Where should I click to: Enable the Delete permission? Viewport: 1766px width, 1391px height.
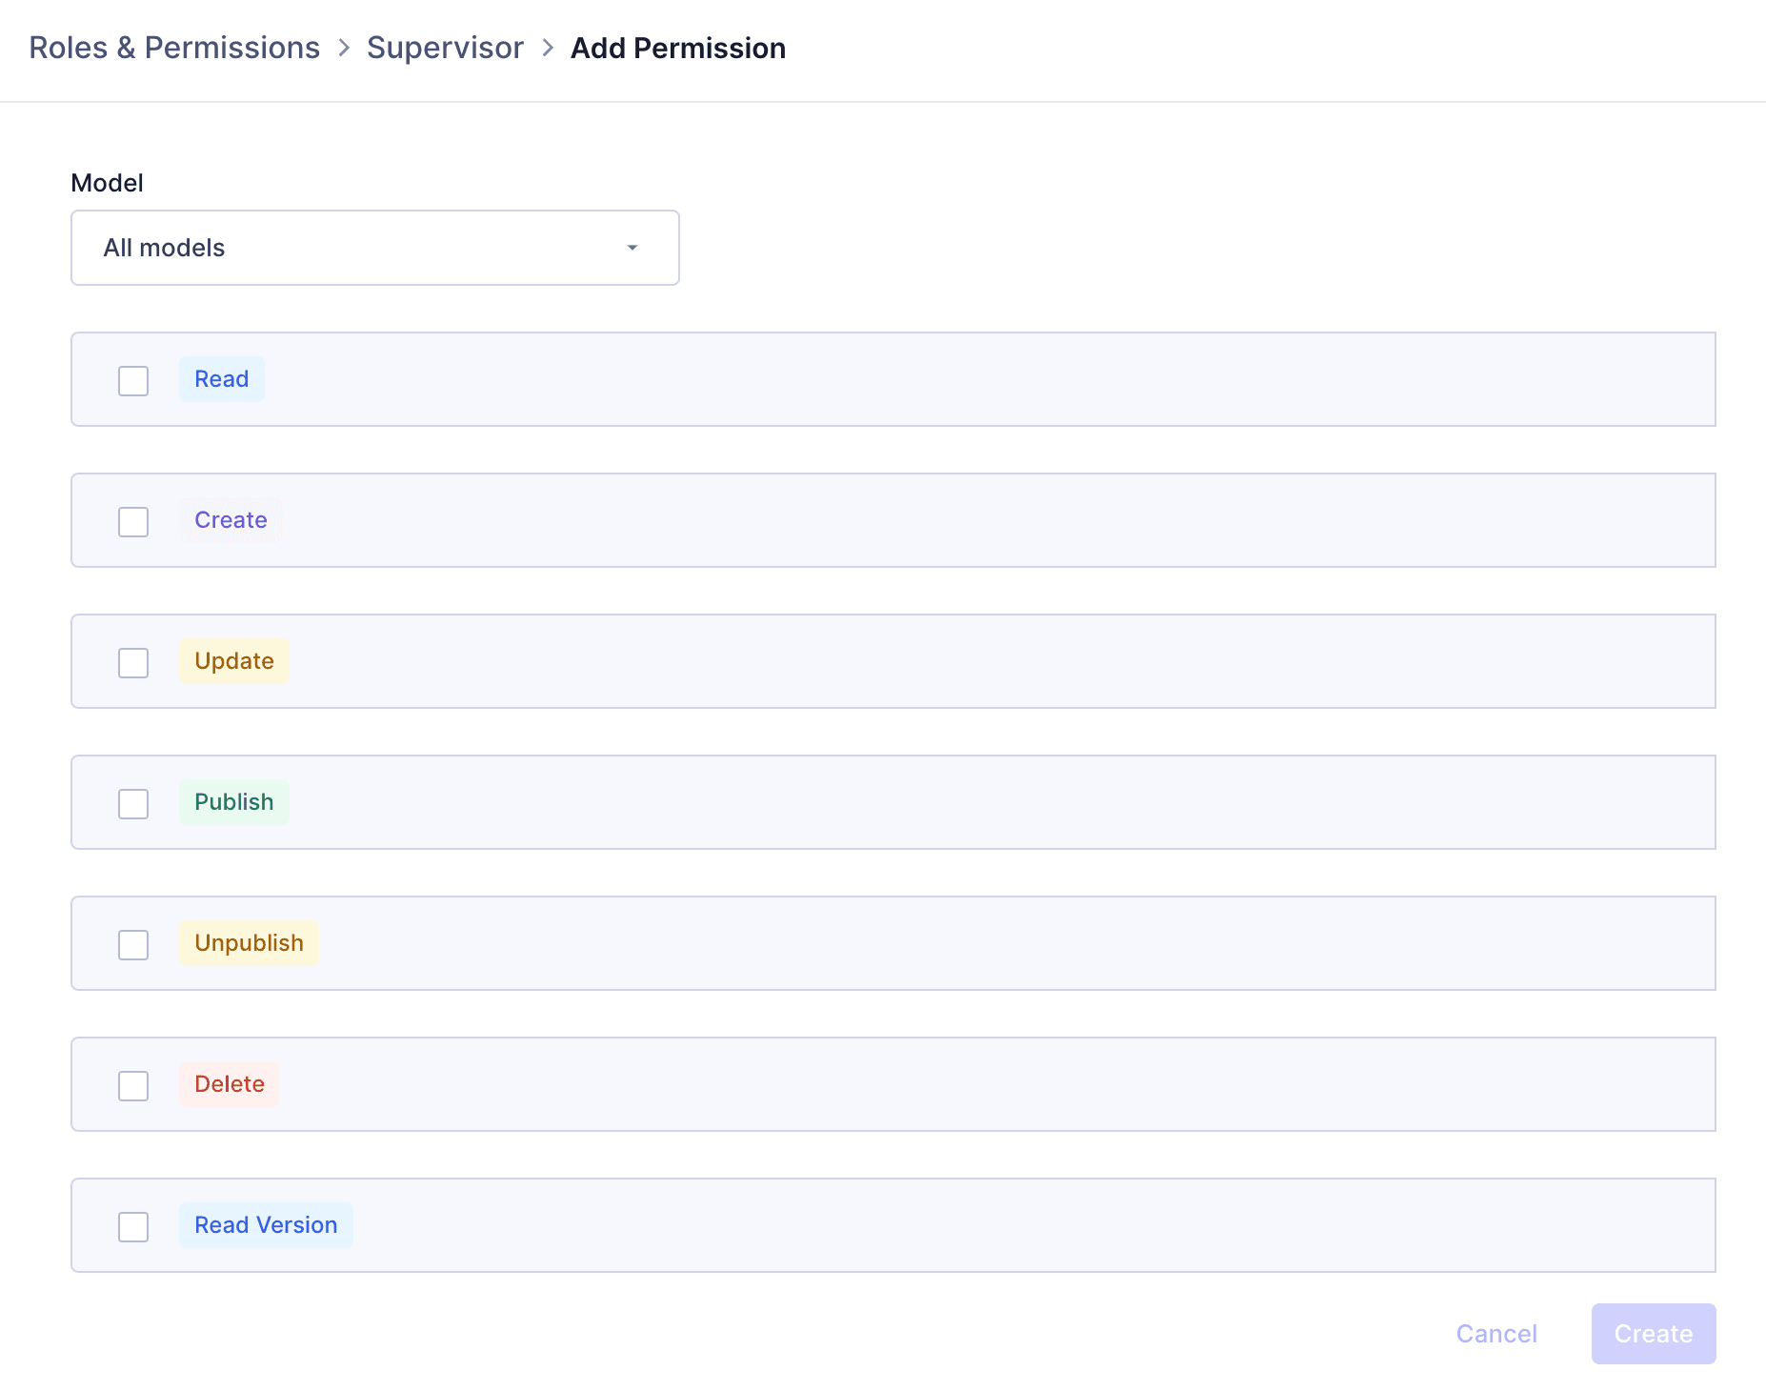tap(132, 1085)
